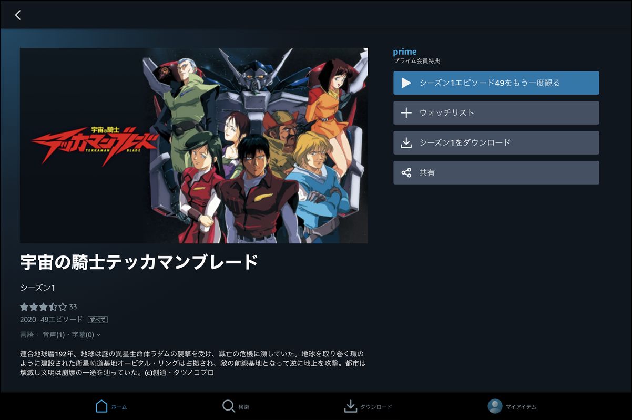Screen dimensions: 632x420
Task: Click the share icon beside 共有
Action: coord(406,172)
